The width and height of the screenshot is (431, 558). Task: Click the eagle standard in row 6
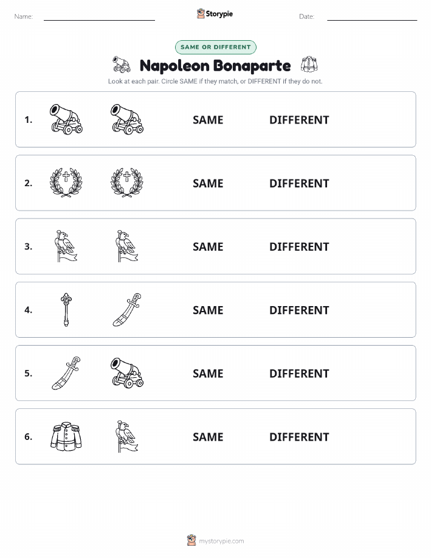127,436
